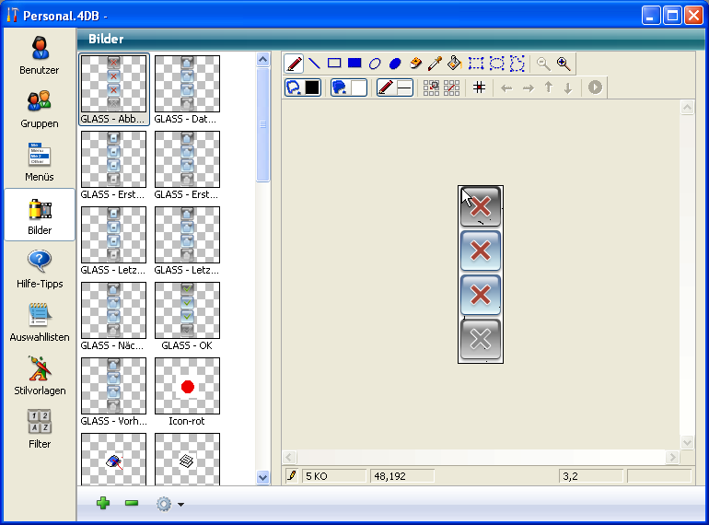Select the filled ellipse tool
This screenshot has height=525, width=709.
point(395,64)
